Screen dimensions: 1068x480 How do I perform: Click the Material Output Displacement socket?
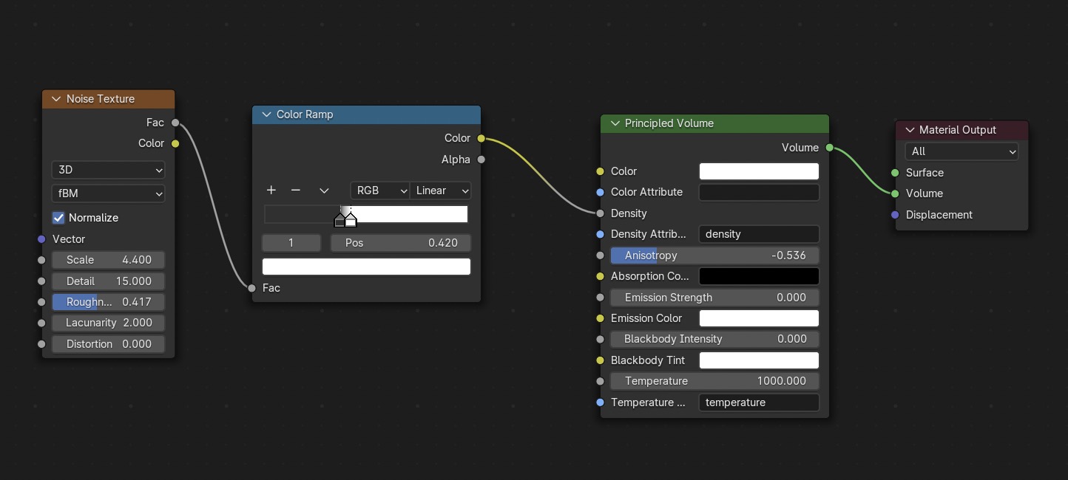895,215
